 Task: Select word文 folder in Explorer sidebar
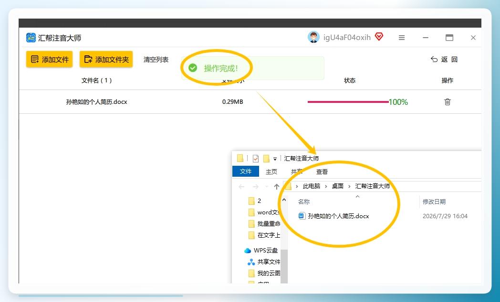pos(264,212)
